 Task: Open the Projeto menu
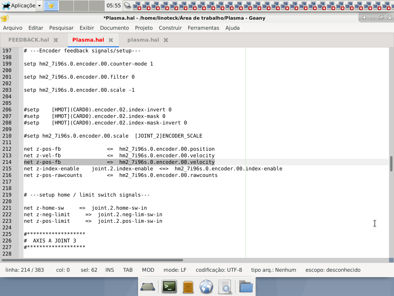coord(144,28)
